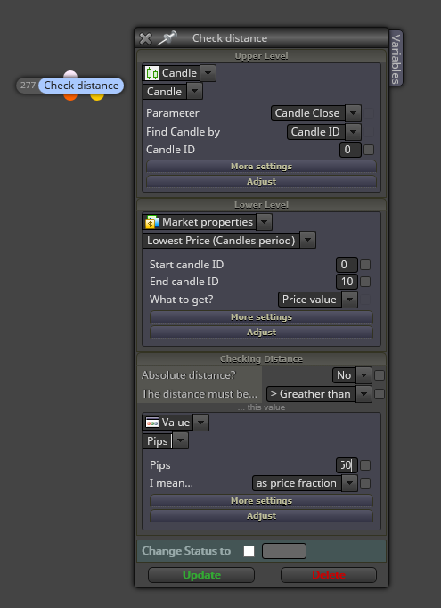The height and width of the screenshot is (608, 441).
Task: Toggle checkbox next to Start candle ID
Action: tap(365, 265)
